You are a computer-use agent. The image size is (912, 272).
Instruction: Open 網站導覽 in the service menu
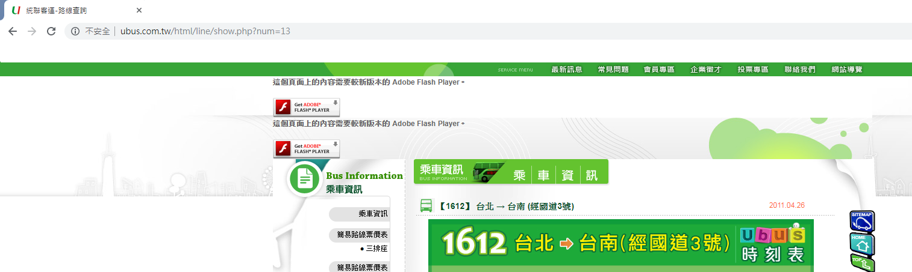tap(847, 70)
